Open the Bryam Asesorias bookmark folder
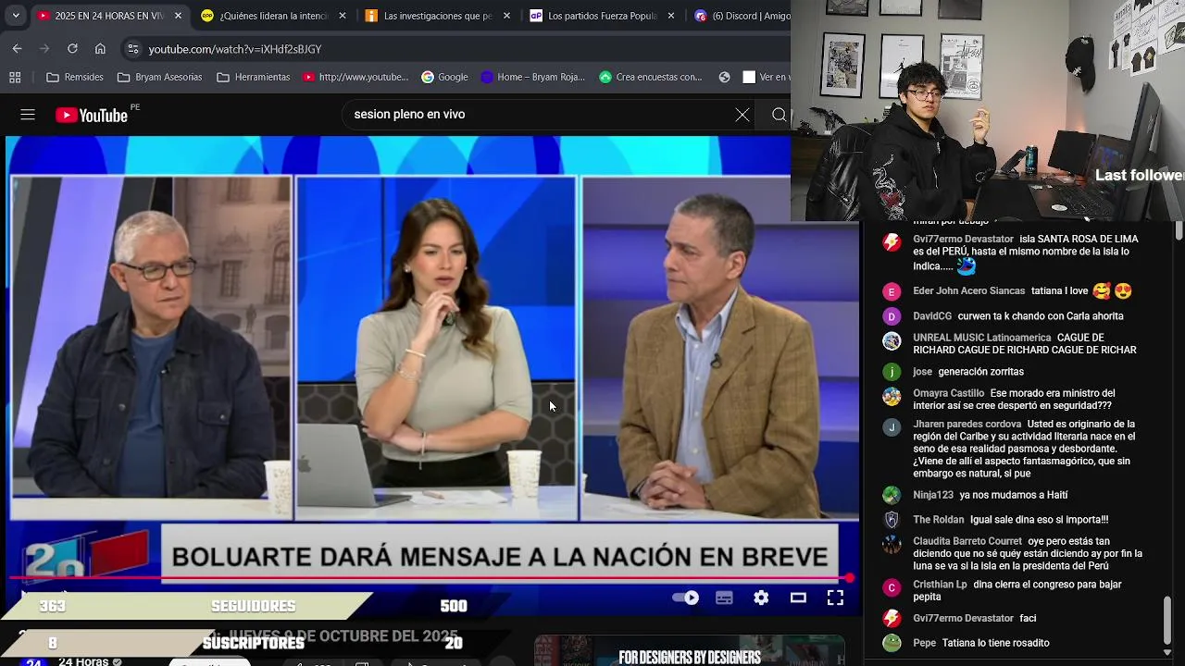The width and height of the screenshot is (1185, 666). (x=159, y=77)
